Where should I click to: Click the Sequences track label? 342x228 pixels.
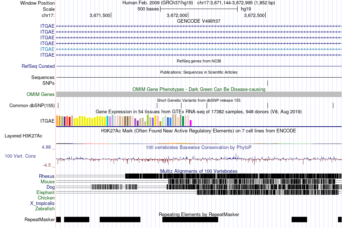[43, 78]
